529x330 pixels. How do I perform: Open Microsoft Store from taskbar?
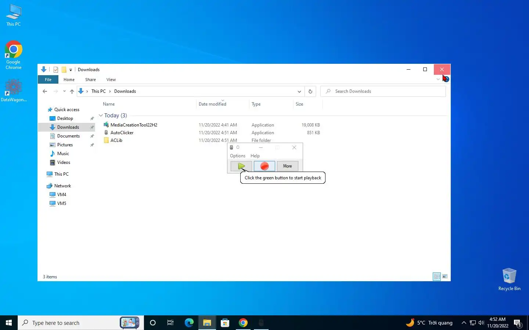point(225,323)
